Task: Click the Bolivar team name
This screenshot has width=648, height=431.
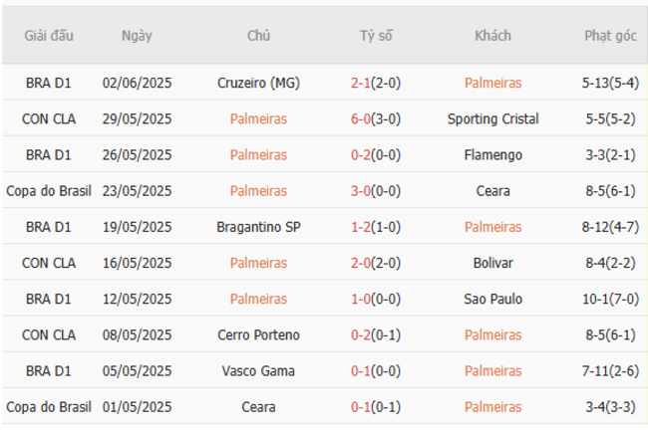Action: pos(492,263)
